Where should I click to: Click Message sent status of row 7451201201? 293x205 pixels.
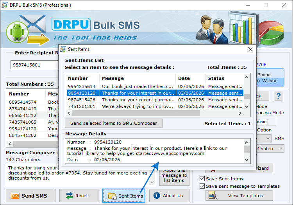(x=225, y=106)
